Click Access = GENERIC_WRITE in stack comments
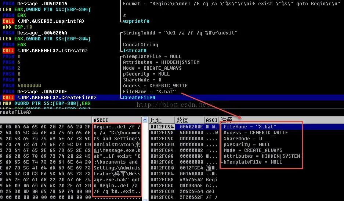Screen dimensions: 344x201 tap(256, 133)
